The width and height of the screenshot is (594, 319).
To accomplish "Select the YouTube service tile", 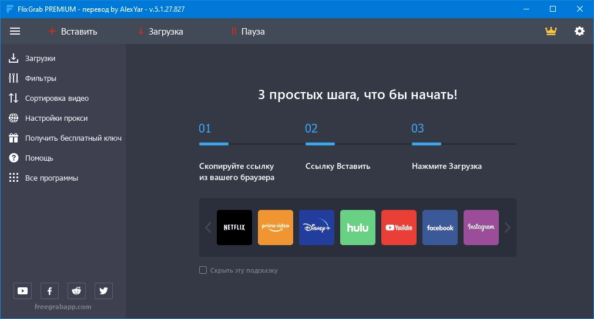I will [399, 228].
